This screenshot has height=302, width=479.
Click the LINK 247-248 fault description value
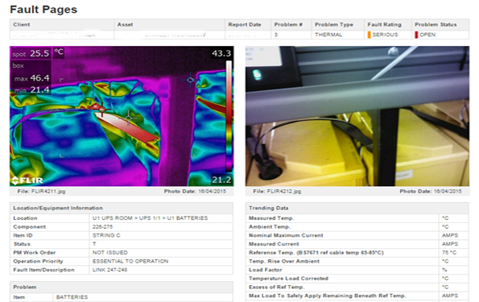coord(109,270)
